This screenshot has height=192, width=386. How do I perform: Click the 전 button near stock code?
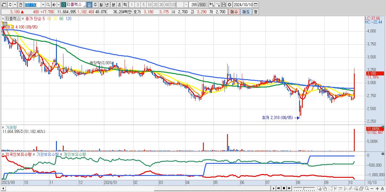[21, 5]
